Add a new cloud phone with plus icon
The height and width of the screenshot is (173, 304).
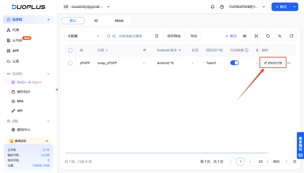click(x=48, y=20)
